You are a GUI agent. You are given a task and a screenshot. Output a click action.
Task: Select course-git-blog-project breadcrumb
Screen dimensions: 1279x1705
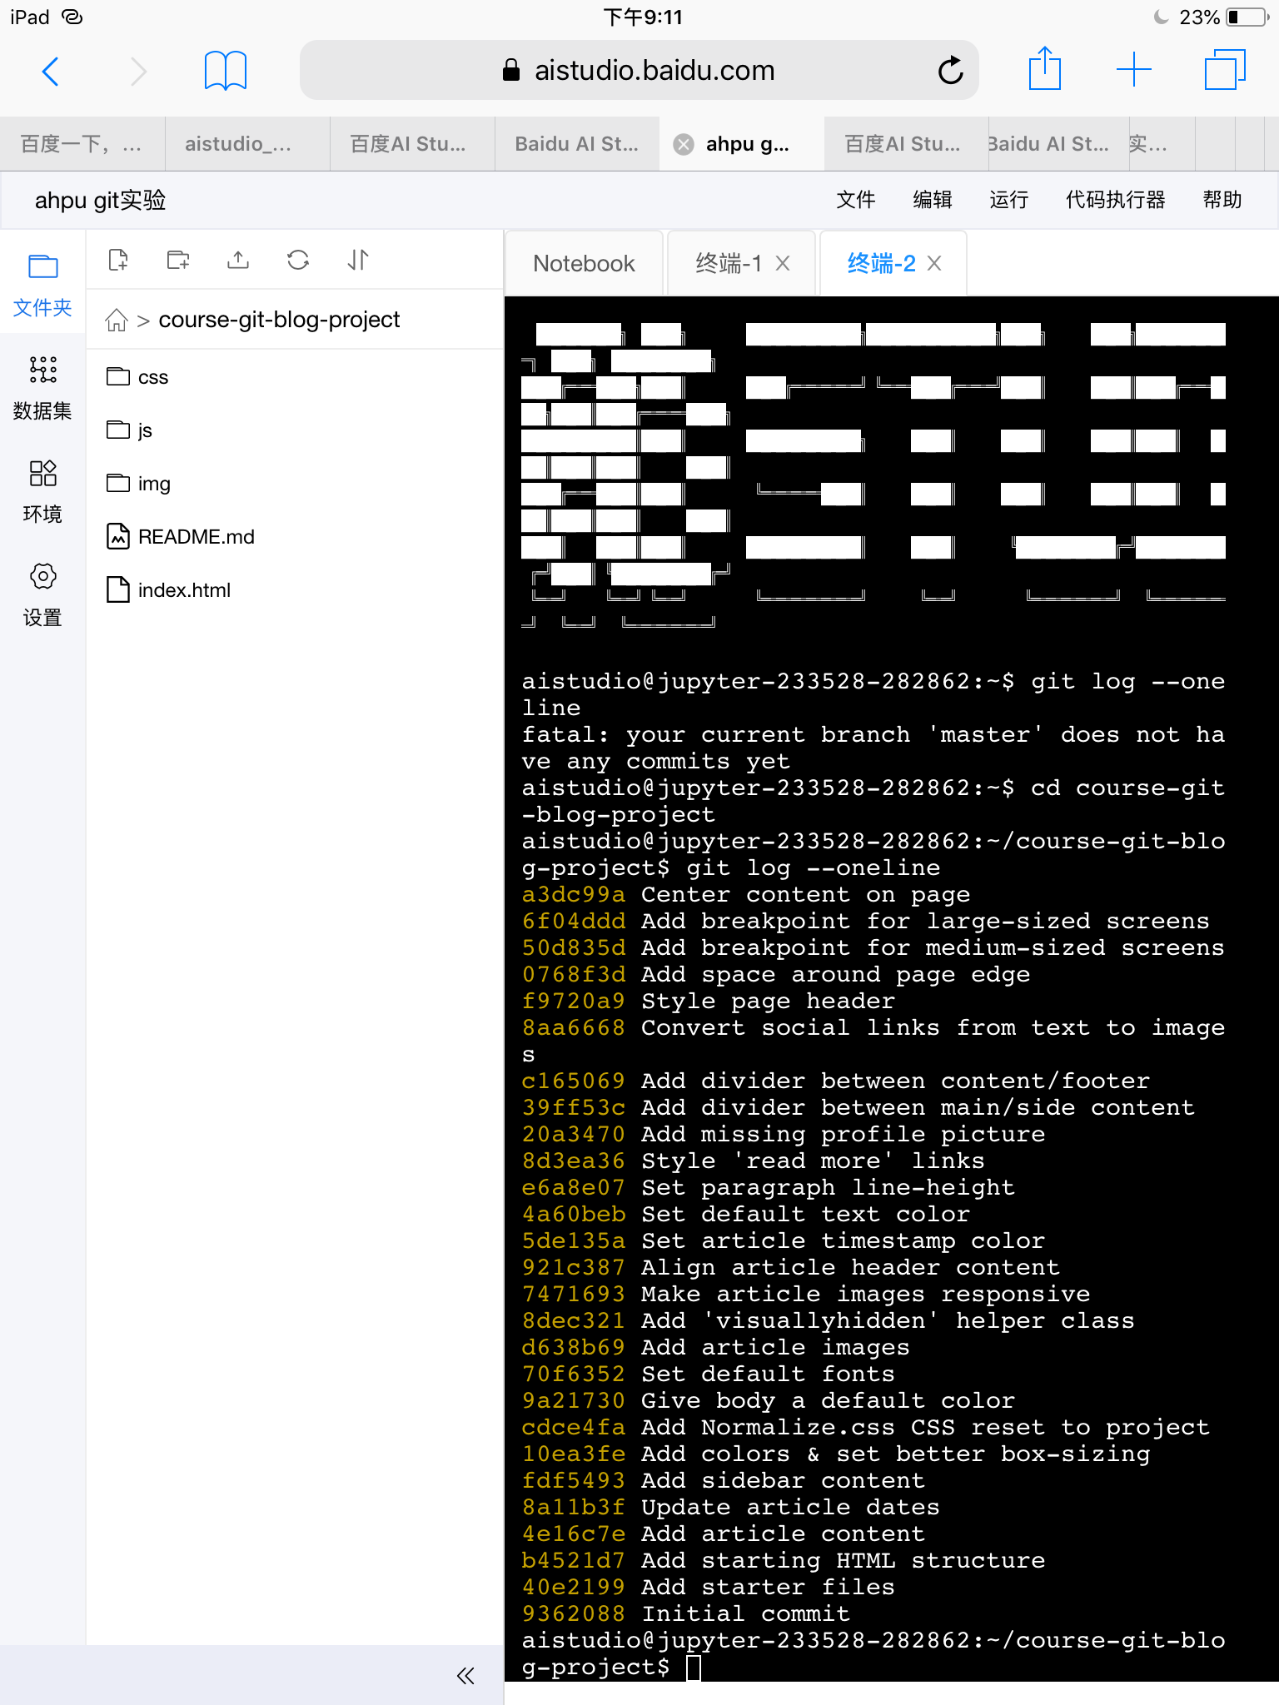pos(279,320)
